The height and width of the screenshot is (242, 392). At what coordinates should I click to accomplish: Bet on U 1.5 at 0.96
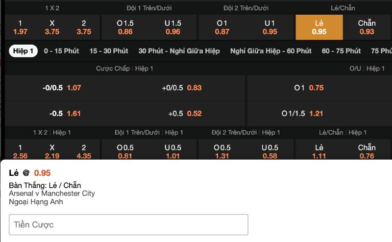173,27
